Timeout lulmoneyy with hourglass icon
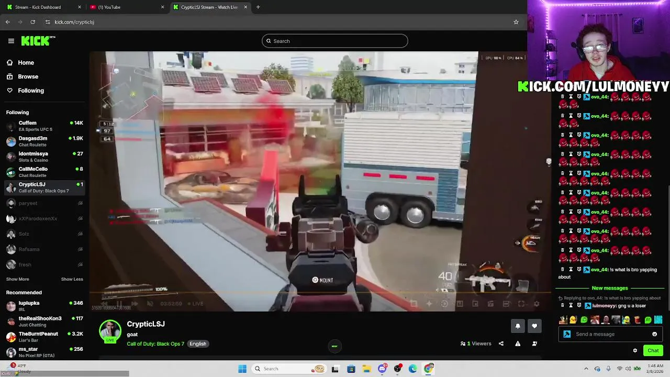Viewport: 670px width, 377px height. pos(571,306)
